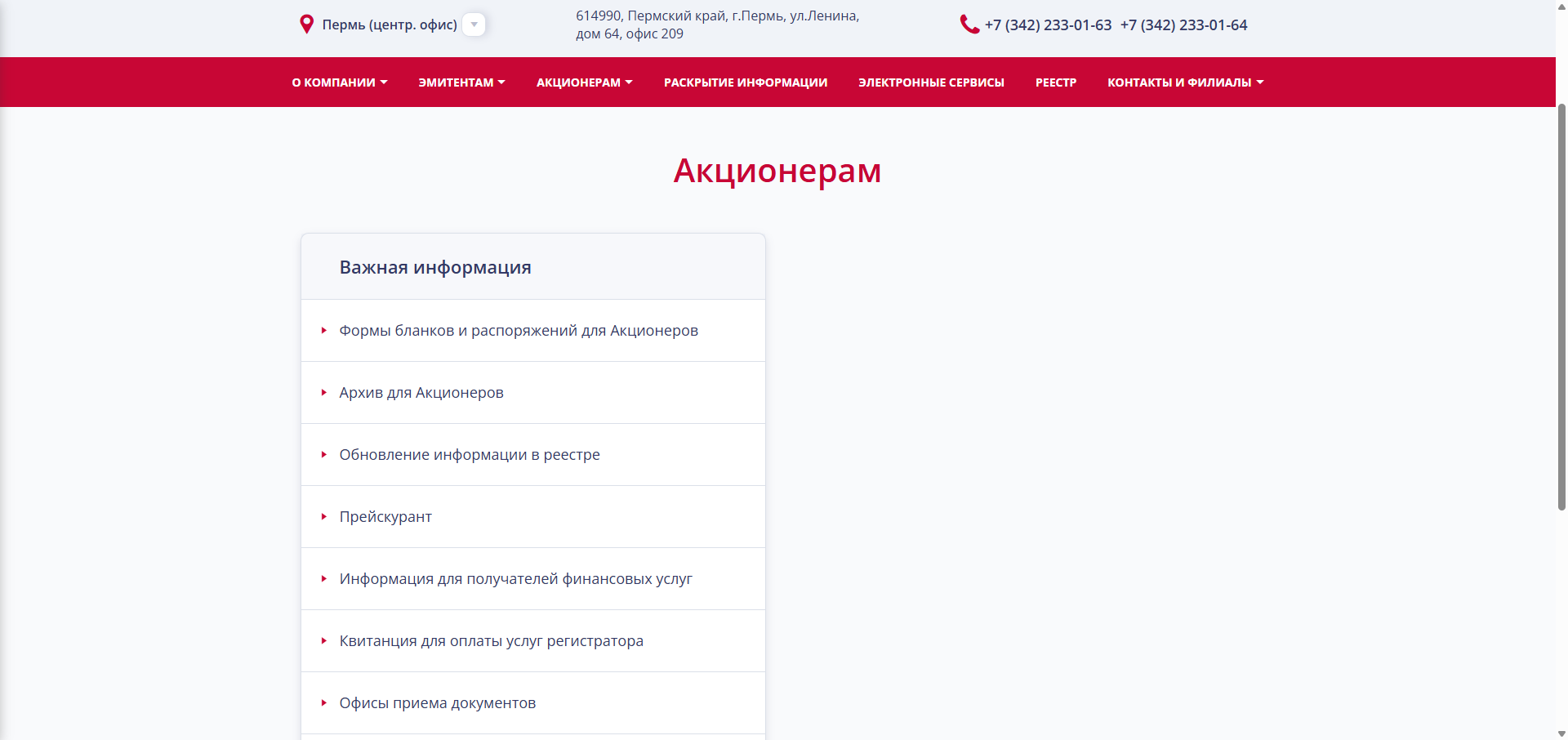The width and height of the screenshot is (1568, 740).
Task: Open РАСКРЫТИЕ ИНФОРМАЦИИ in the navigation bar
Action: click(746, 82)
